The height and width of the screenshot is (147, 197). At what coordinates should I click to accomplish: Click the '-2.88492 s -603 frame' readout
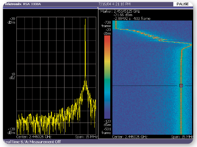tap(132, 19)
